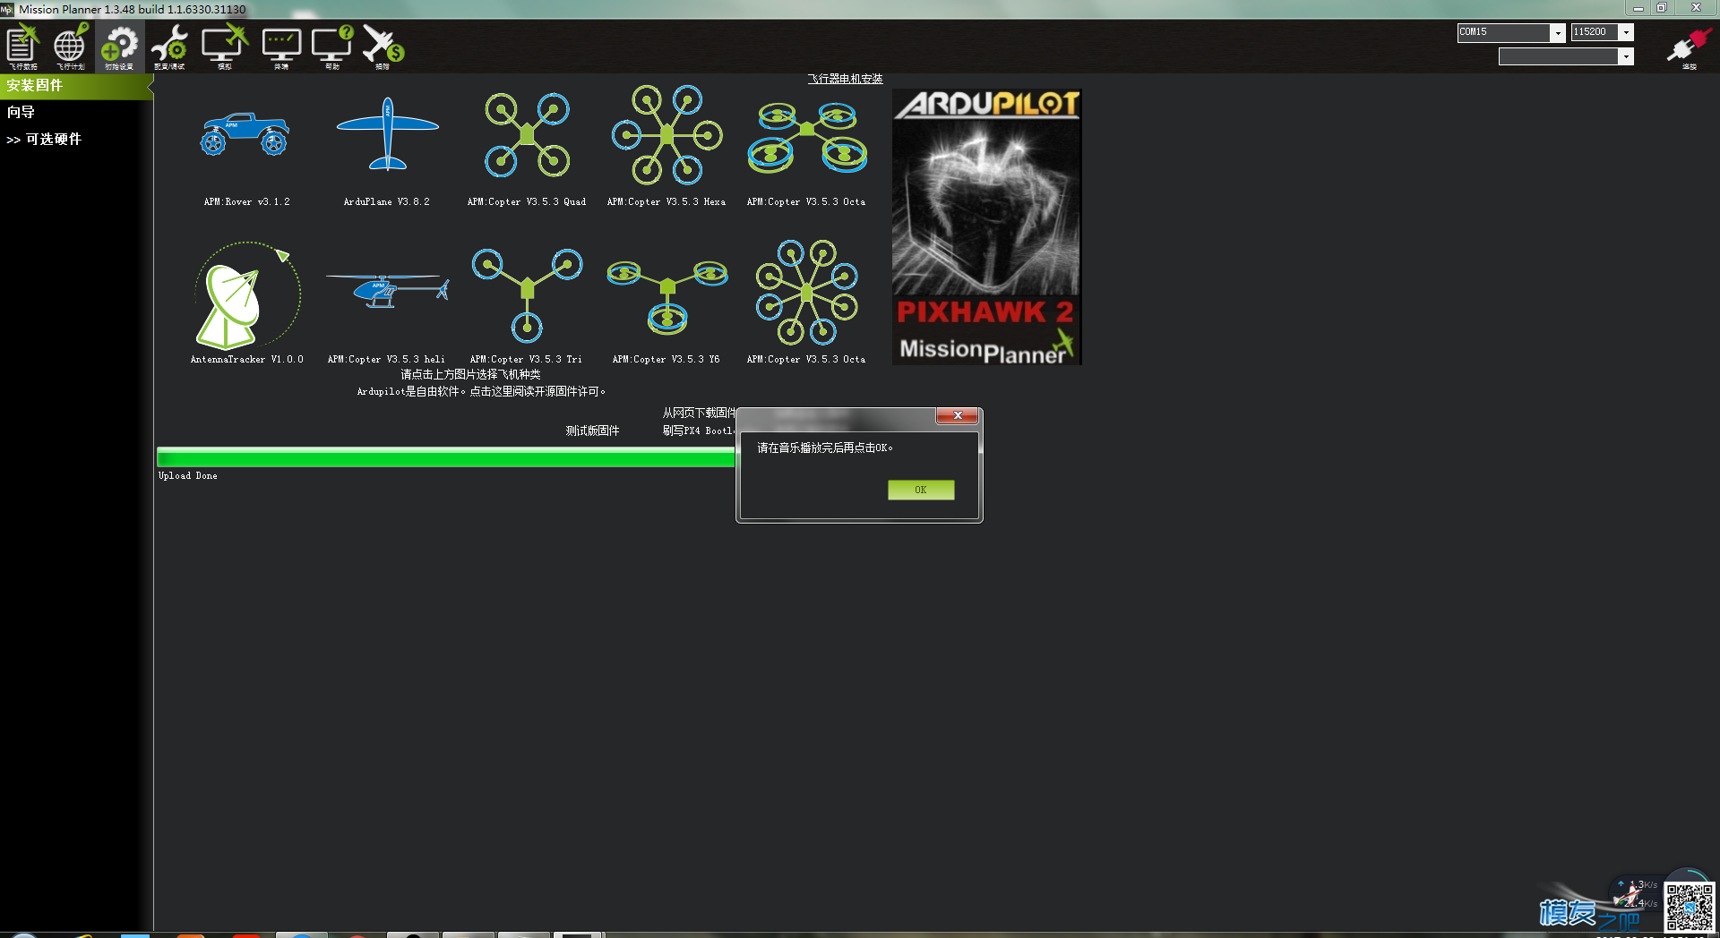
Task: Select the APM:Rover v3.1.2 truck icon
Action: tap(245, 134)
